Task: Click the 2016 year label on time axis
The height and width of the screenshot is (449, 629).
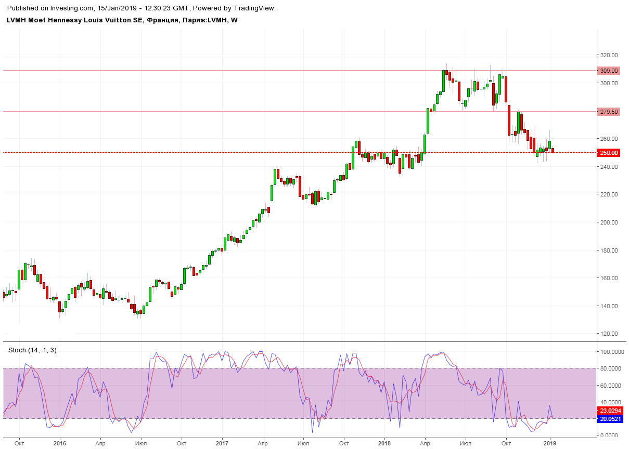Action: (60, 443)
